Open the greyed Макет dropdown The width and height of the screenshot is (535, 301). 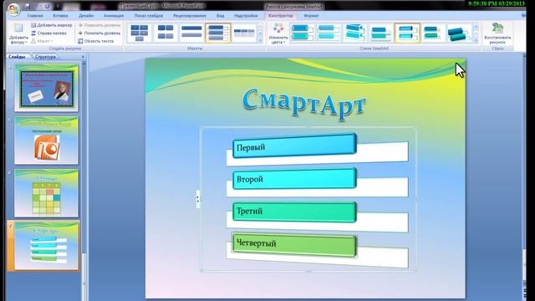pos(42,41)
